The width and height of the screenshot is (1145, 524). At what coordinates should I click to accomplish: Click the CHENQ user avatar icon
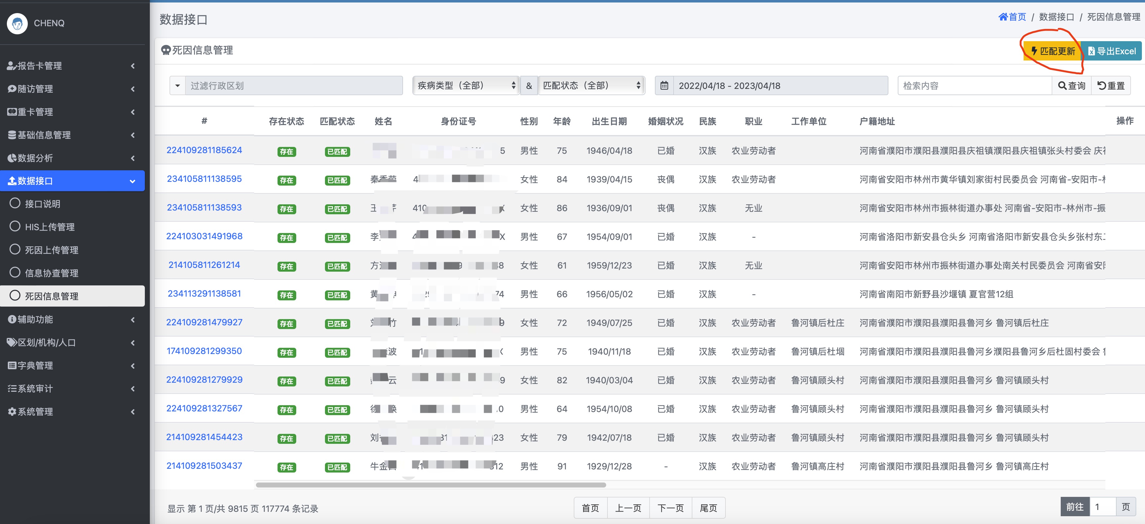click(x=17, y=23)
